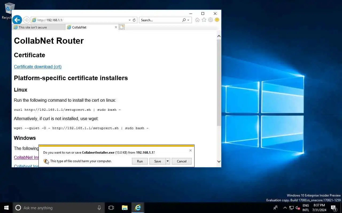
Task: Open Favorites star icon
Action: (204, 20)
